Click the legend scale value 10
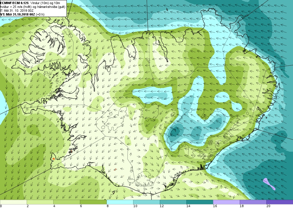 click(135, 206)
